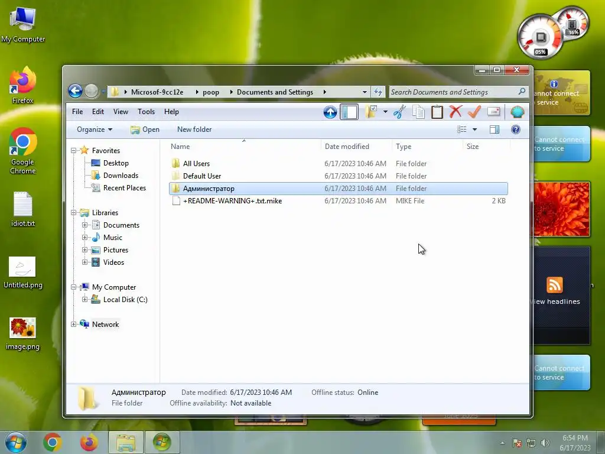Image resolution: width=605 pixels, height=454 pixels.
Task: Change view with the view mode icon
Action: pos(461,129)
